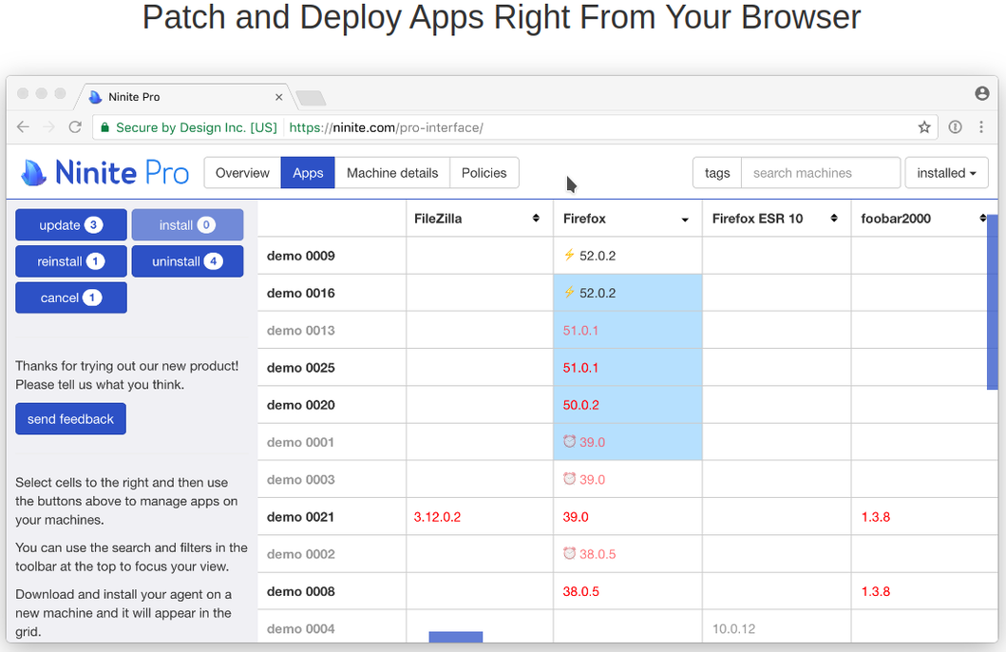Select Firefox 38.0.5 cell for demo 0008
Screen dimensions: 1006x652
628,591
